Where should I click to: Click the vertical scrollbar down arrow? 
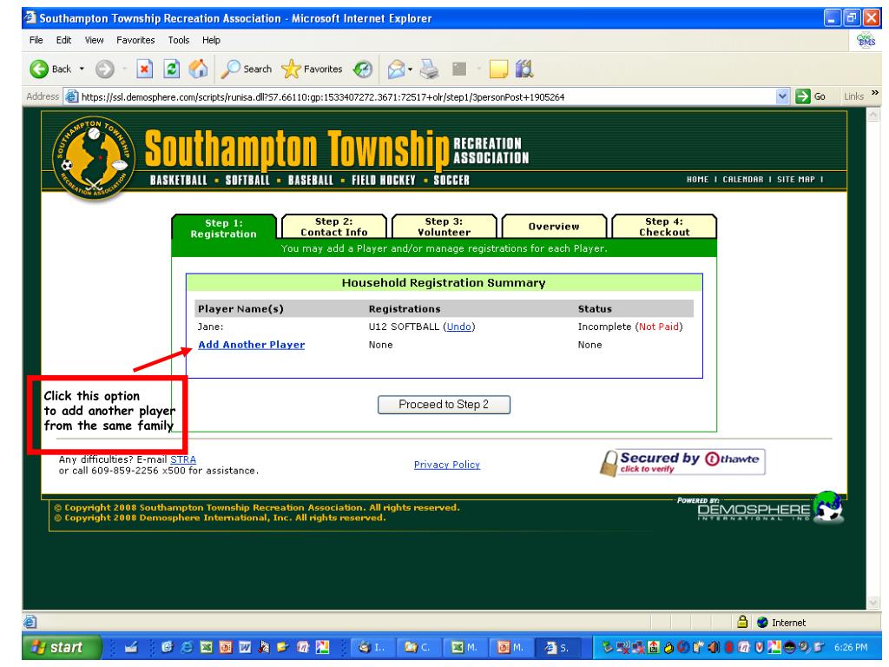click(873, 603)
